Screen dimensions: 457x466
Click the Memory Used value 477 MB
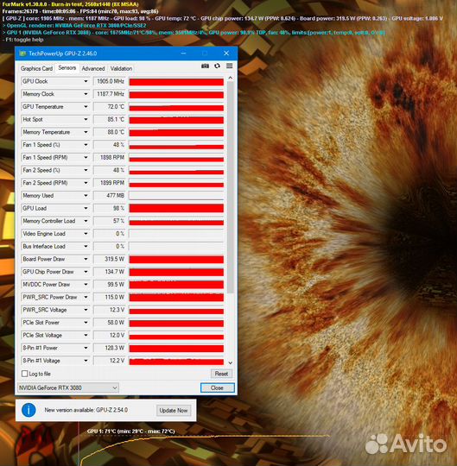pos(116,196)
